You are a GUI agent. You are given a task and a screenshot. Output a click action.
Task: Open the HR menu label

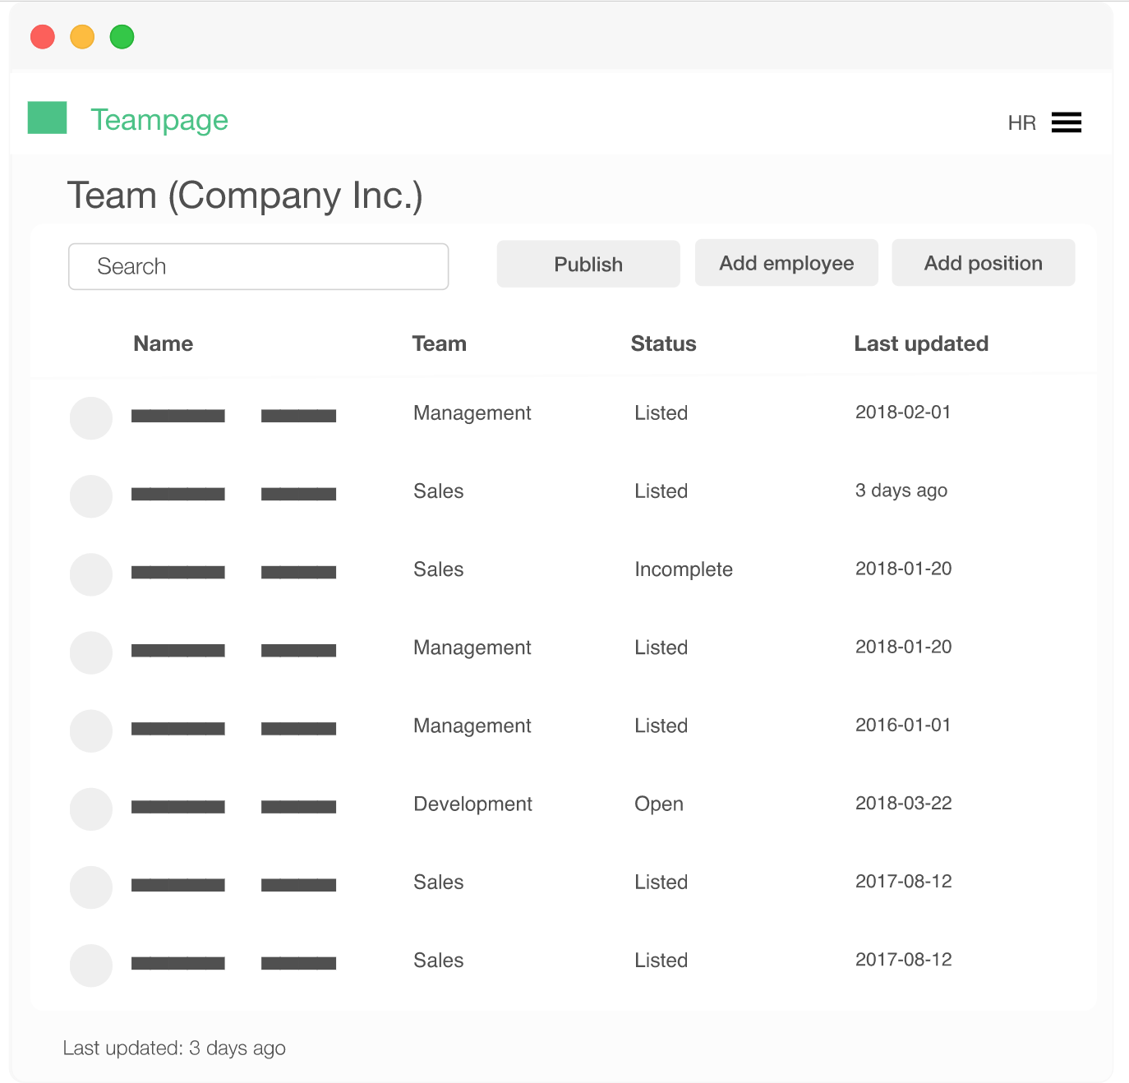click(1021, 123)
